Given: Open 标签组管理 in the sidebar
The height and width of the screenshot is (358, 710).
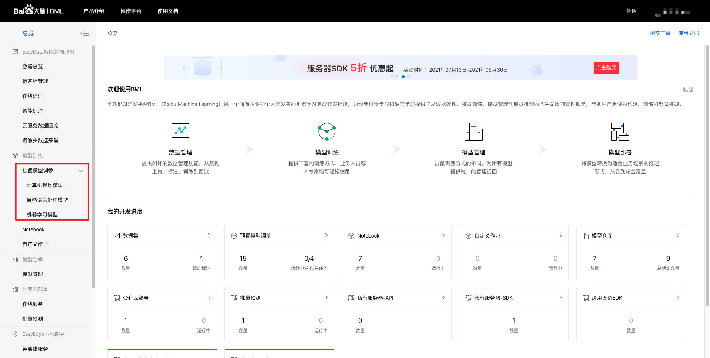Looking at the screenshot, I should click(x=35, y=81).
